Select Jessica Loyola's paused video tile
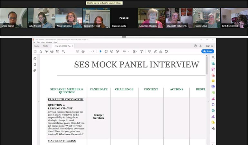Screen dimensions: 248x145 124,18
